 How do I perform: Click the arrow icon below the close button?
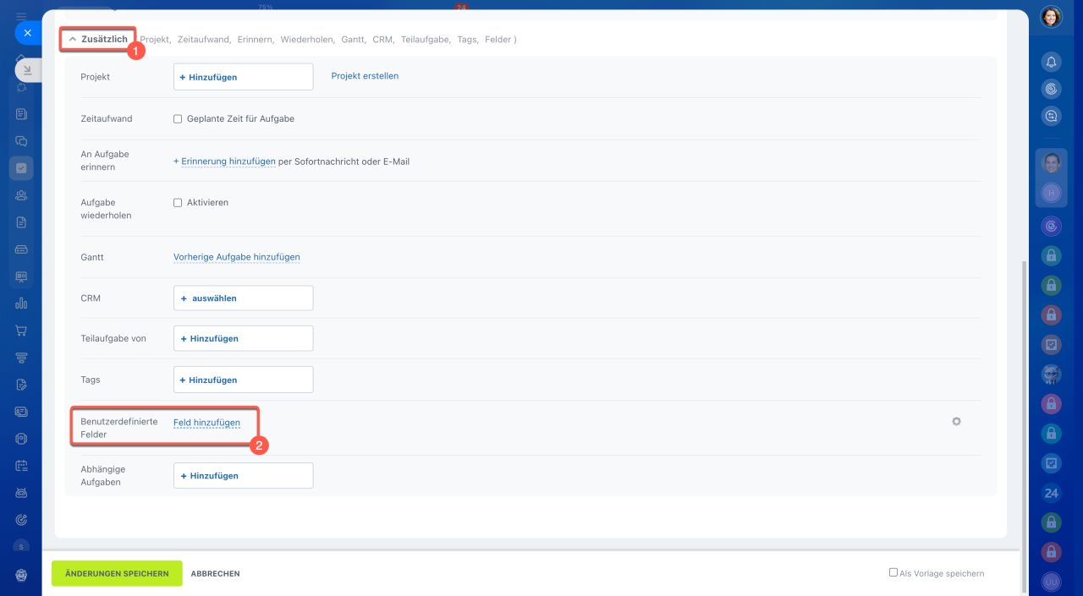click(26, 70)
